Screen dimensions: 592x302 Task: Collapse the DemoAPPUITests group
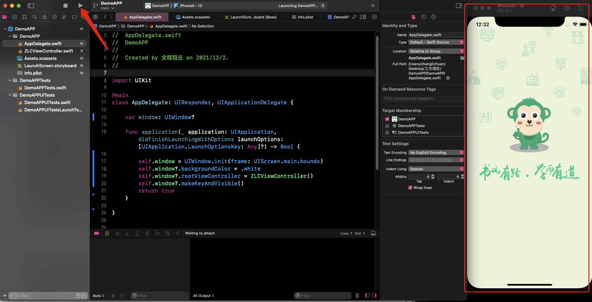10,95
